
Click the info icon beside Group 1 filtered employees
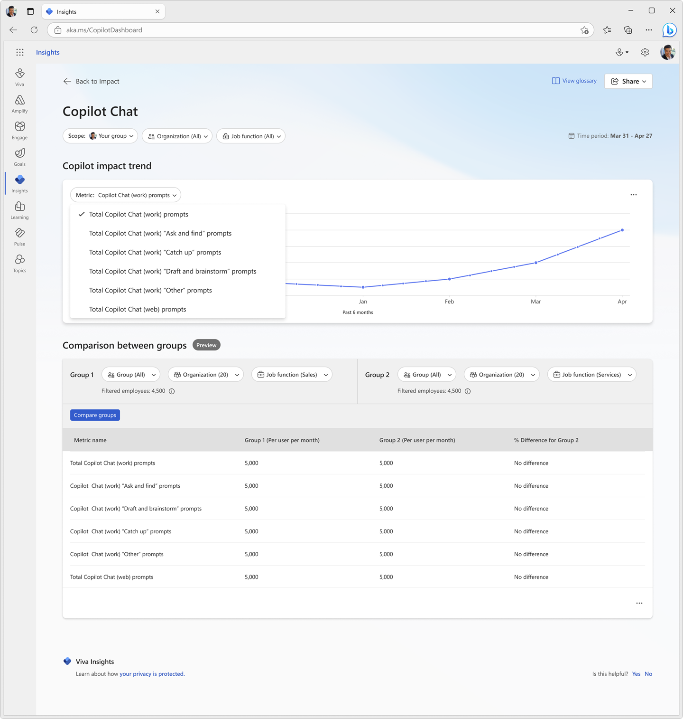[x=172, y=391]
